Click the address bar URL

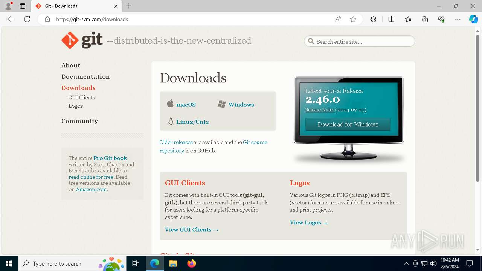pos(92,19)
